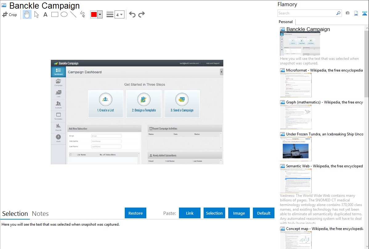Expand the line thickness dropdown
This screenshot has width=369, height=249.
[x=119, y=14]
